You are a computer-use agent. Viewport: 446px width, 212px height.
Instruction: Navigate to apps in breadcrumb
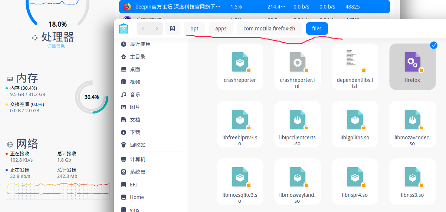coord(221,29)
